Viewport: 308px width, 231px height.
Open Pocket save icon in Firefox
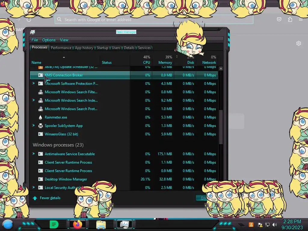pyautogui.click(x=279, y=19)
